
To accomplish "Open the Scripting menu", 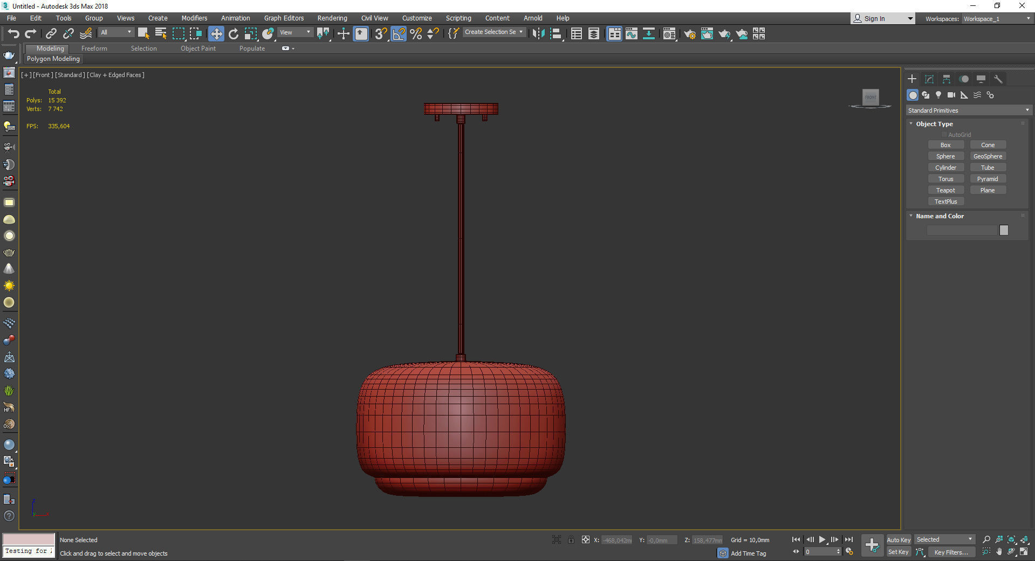I will tap(458, 18).
